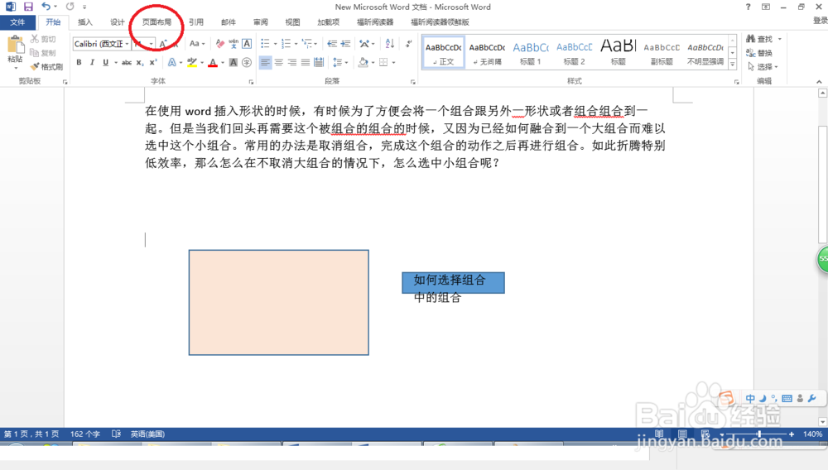Open the 文件 File tab

(x=17, y=22)
